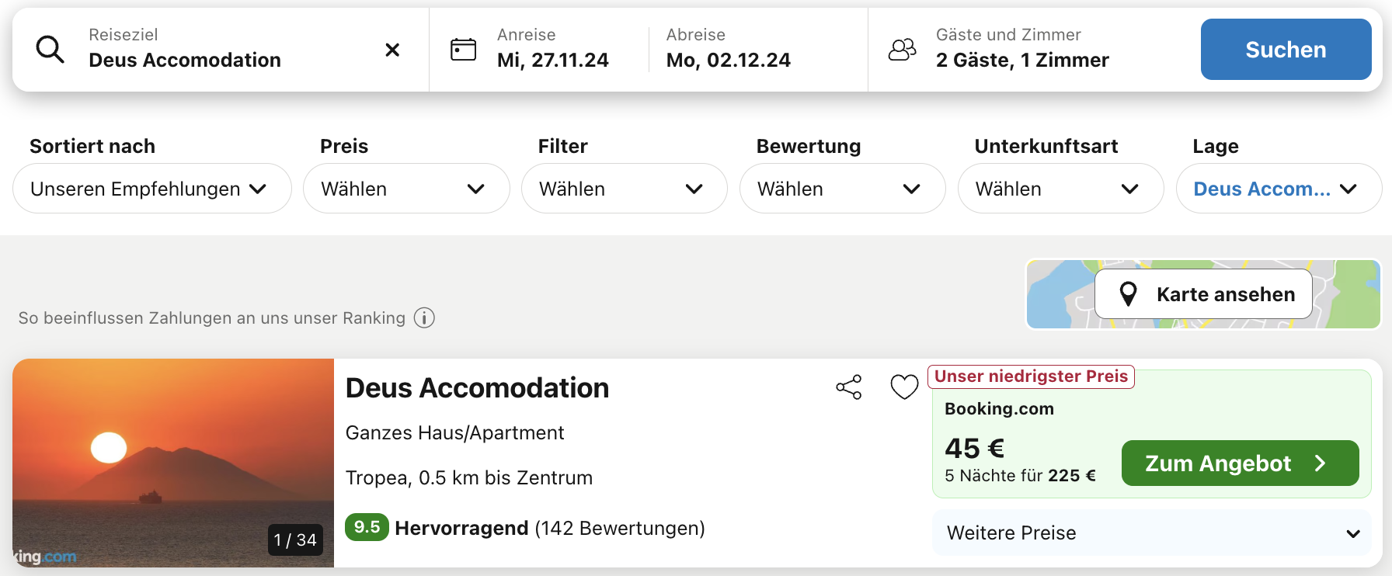
Task: Open the Unterkunftsart dropdown
Action: [x=1061, y=189]
